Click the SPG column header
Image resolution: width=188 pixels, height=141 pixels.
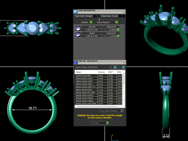119,72
